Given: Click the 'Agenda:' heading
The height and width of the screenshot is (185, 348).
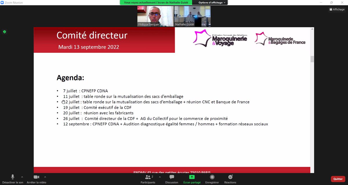Looking at the screenshot, I should pos(70,78).
